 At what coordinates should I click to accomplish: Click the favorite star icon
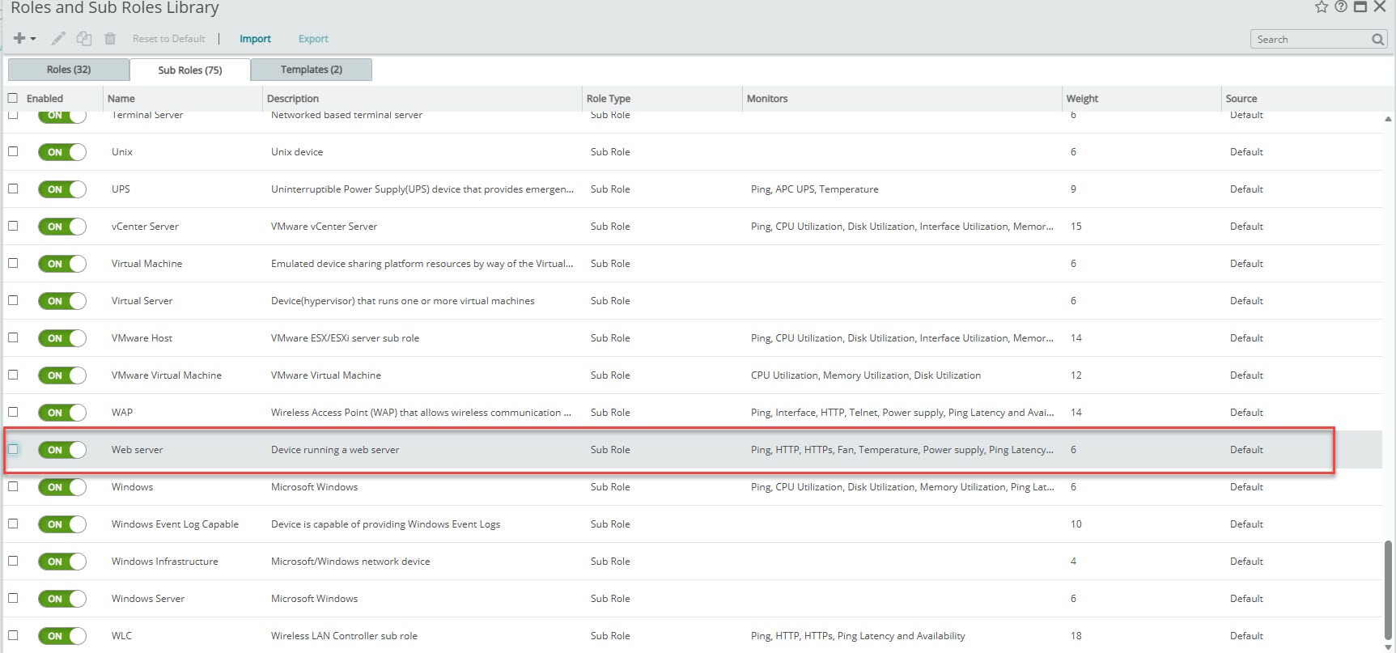point(1322,6)
